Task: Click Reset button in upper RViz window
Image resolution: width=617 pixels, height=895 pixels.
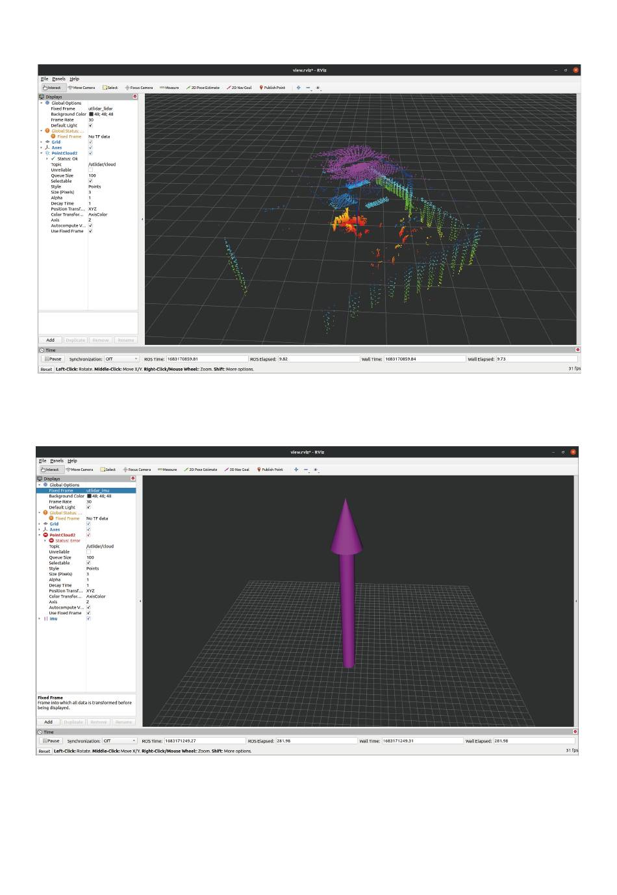Action: pyautogui.click(x=45, y=370)
